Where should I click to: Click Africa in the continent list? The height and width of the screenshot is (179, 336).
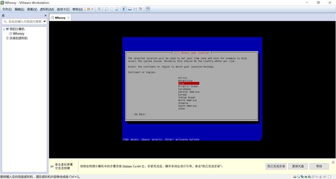(x=183, y=78)
